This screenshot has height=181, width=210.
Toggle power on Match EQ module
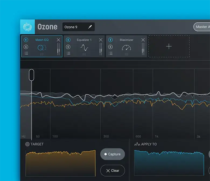click(26, 40)
